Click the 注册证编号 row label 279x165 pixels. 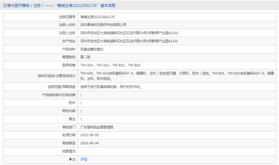[67, 17]
